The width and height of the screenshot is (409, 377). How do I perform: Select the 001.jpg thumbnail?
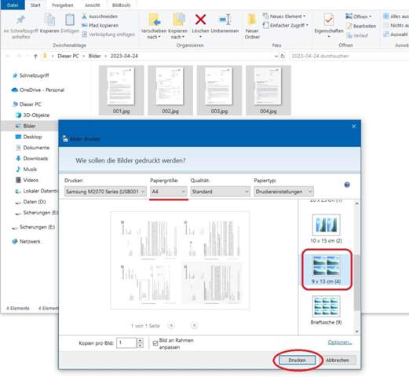121,90
